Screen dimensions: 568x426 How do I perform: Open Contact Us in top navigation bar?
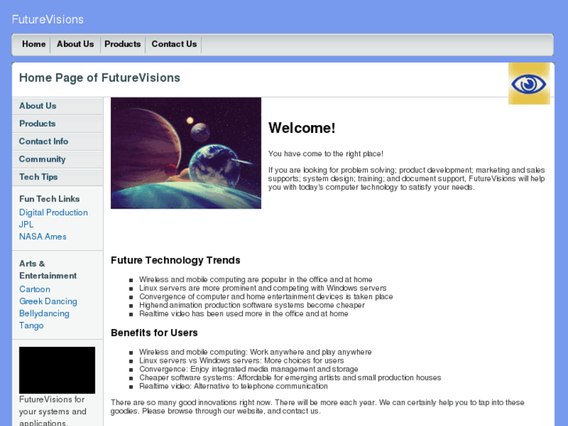point(174,44)
